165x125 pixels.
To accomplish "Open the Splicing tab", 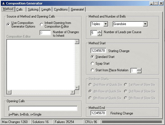I will (33, 9).
